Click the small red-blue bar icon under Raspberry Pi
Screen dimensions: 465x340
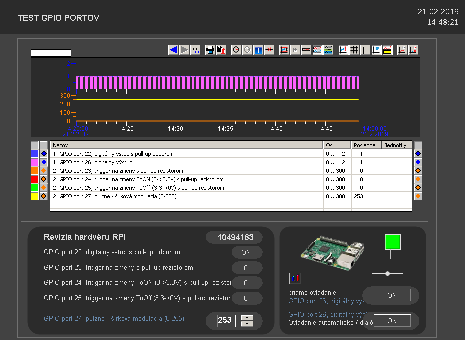tap(295, 277)
